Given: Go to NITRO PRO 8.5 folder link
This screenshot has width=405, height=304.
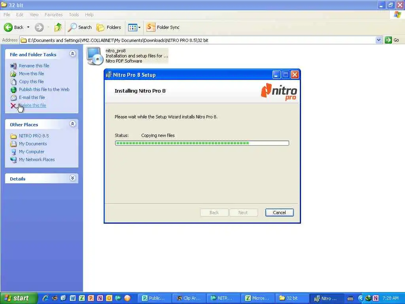Looking at the screenshot, I should pyautogui.click(x=34, y=136).
